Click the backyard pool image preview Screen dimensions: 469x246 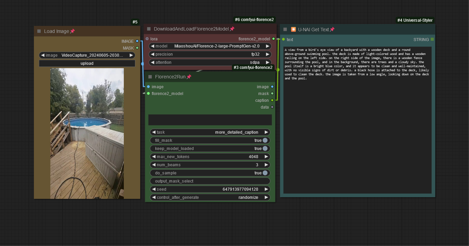[87, 133]
